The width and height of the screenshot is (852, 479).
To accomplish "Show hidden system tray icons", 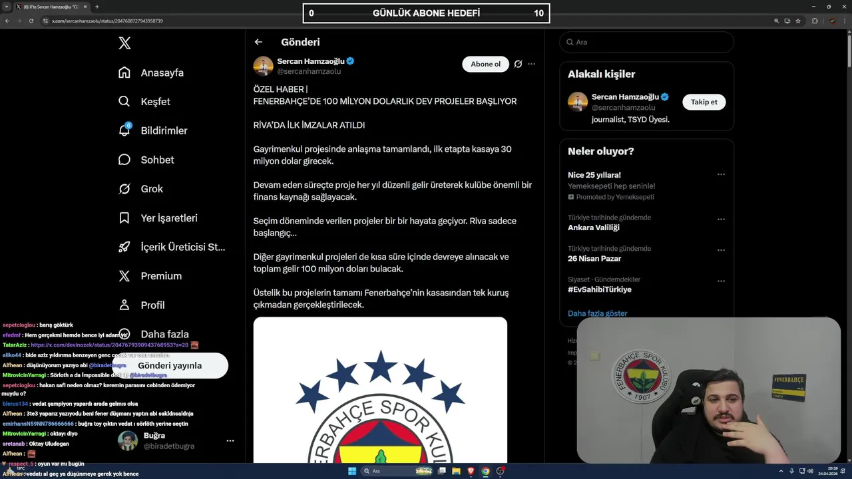I will (x=781, y=471).
